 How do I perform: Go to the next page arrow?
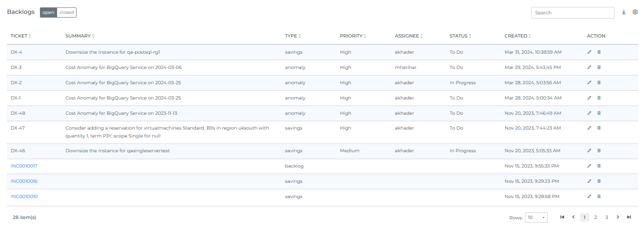618,217
